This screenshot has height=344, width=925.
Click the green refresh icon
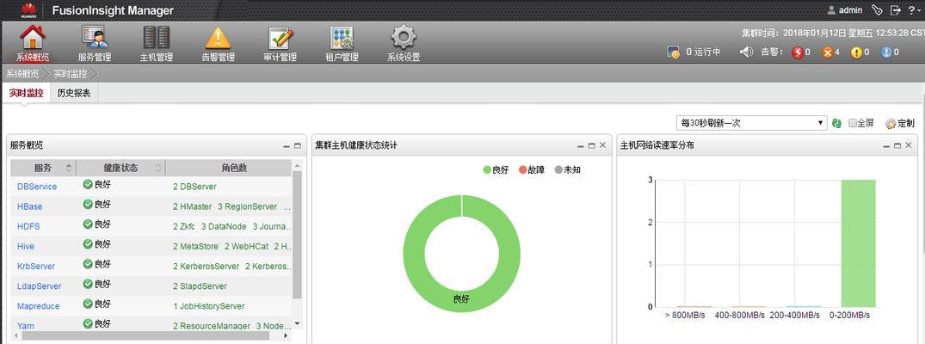point(836,123)
